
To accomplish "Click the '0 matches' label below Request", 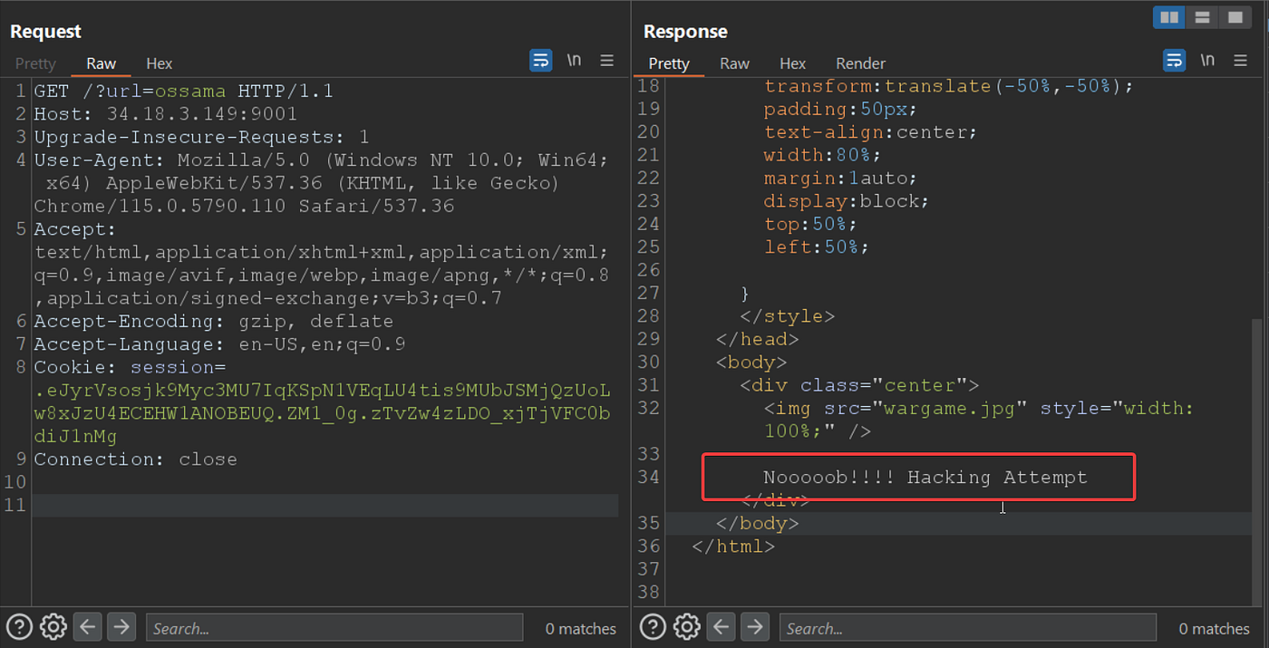I will [x=580, y=628].
